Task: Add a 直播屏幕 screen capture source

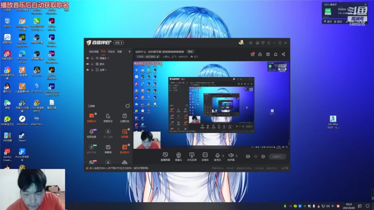Action: (x=165, y=157)
